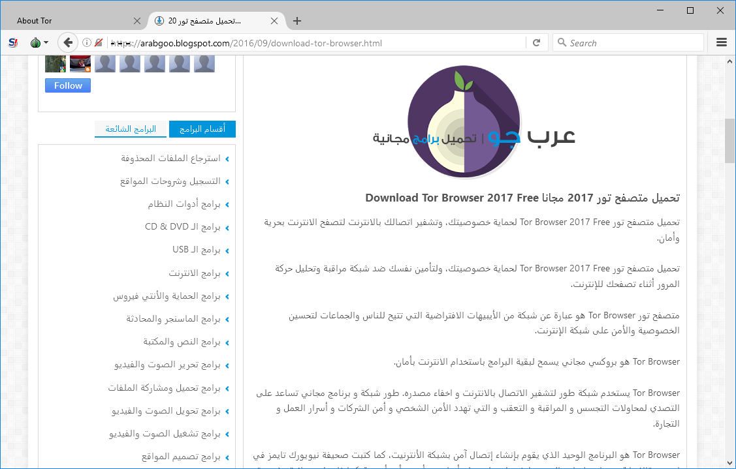This screenshot has height=469, width=736.
Task: Click the vertical scrollbar thumb
Action: 729,141
